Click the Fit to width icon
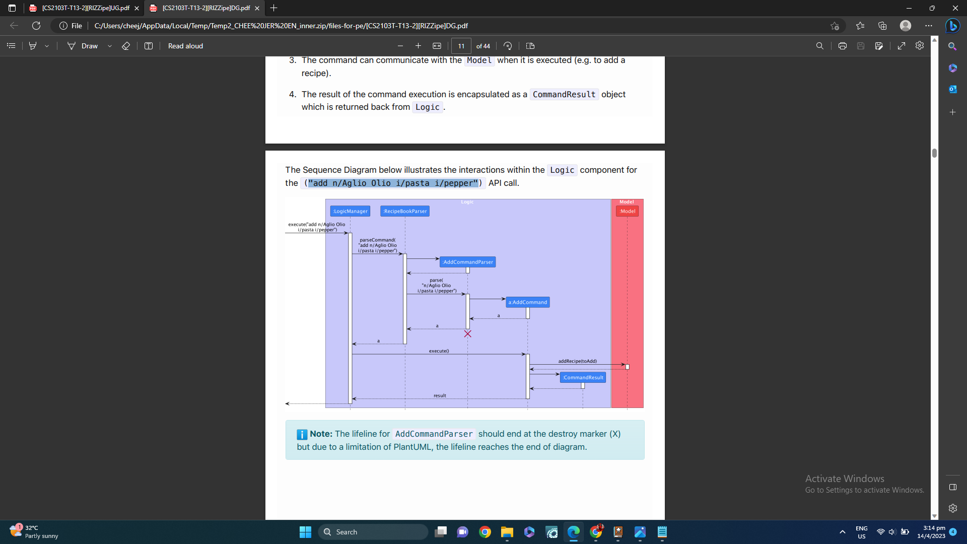Image resolution: width=967 pixels, height=544 pixels. pos(437,46)
